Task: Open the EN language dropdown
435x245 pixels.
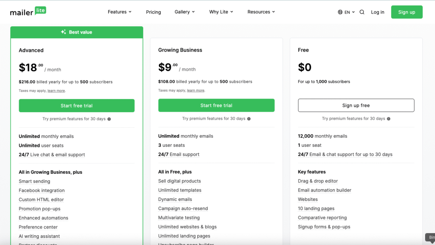Action: click(x=349, y=12)
